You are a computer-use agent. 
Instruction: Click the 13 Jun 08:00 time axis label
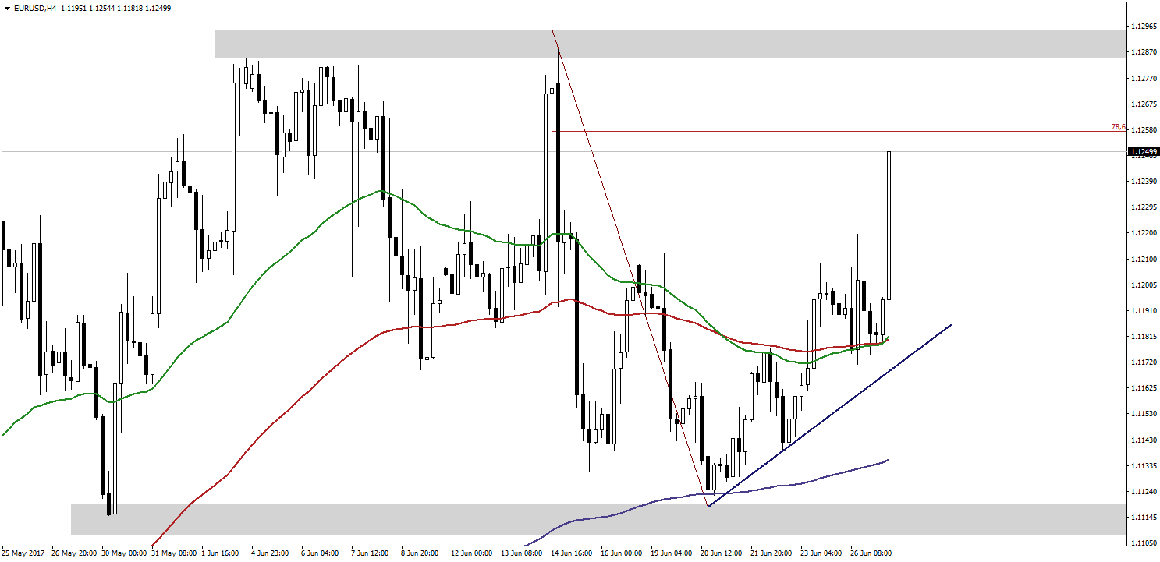click(522, 553)
